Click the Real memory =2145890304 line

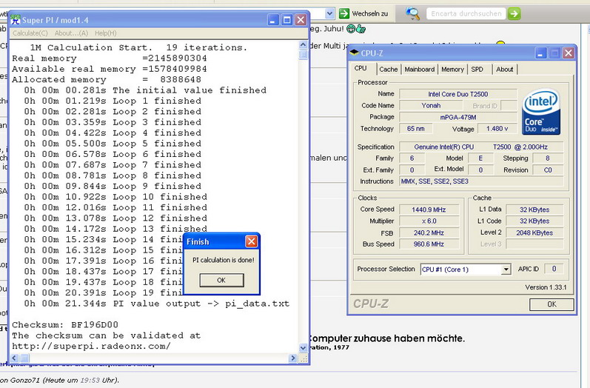109,58
